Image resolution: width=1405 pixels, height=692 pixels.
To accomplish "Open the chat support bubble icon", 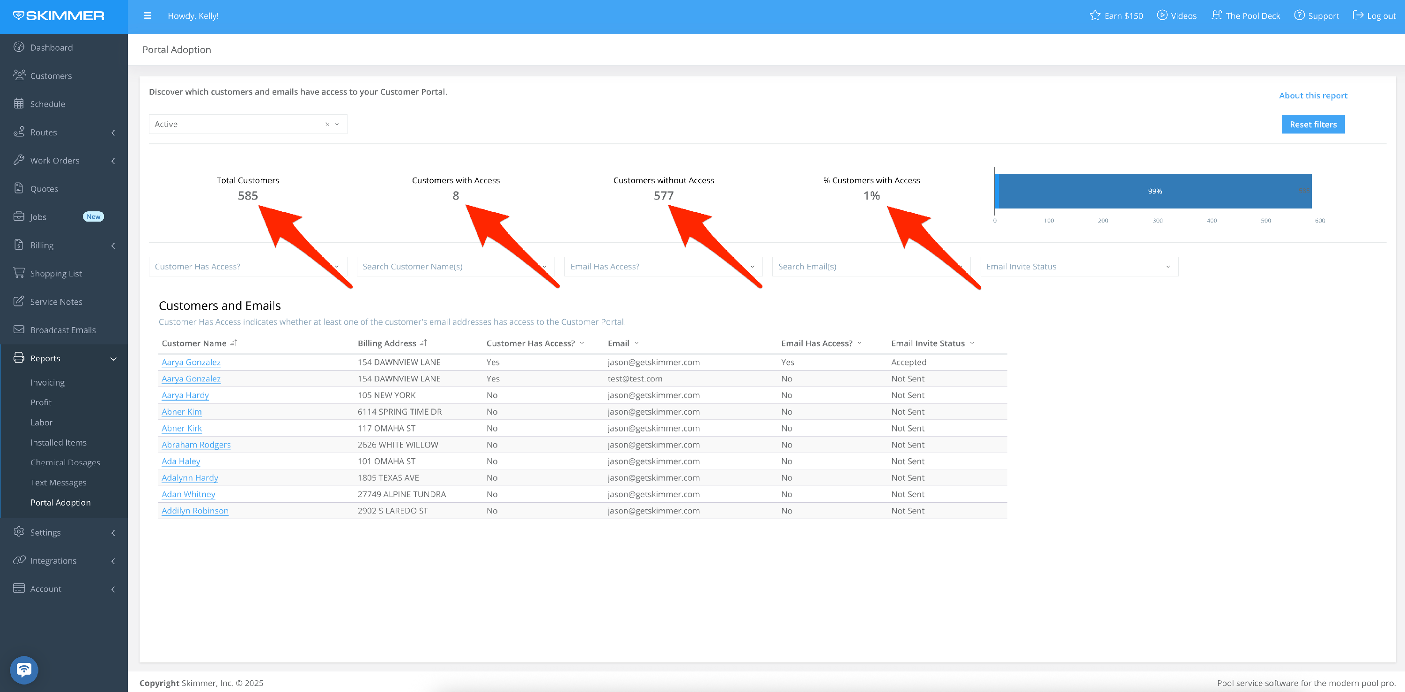I will [24, 669].
